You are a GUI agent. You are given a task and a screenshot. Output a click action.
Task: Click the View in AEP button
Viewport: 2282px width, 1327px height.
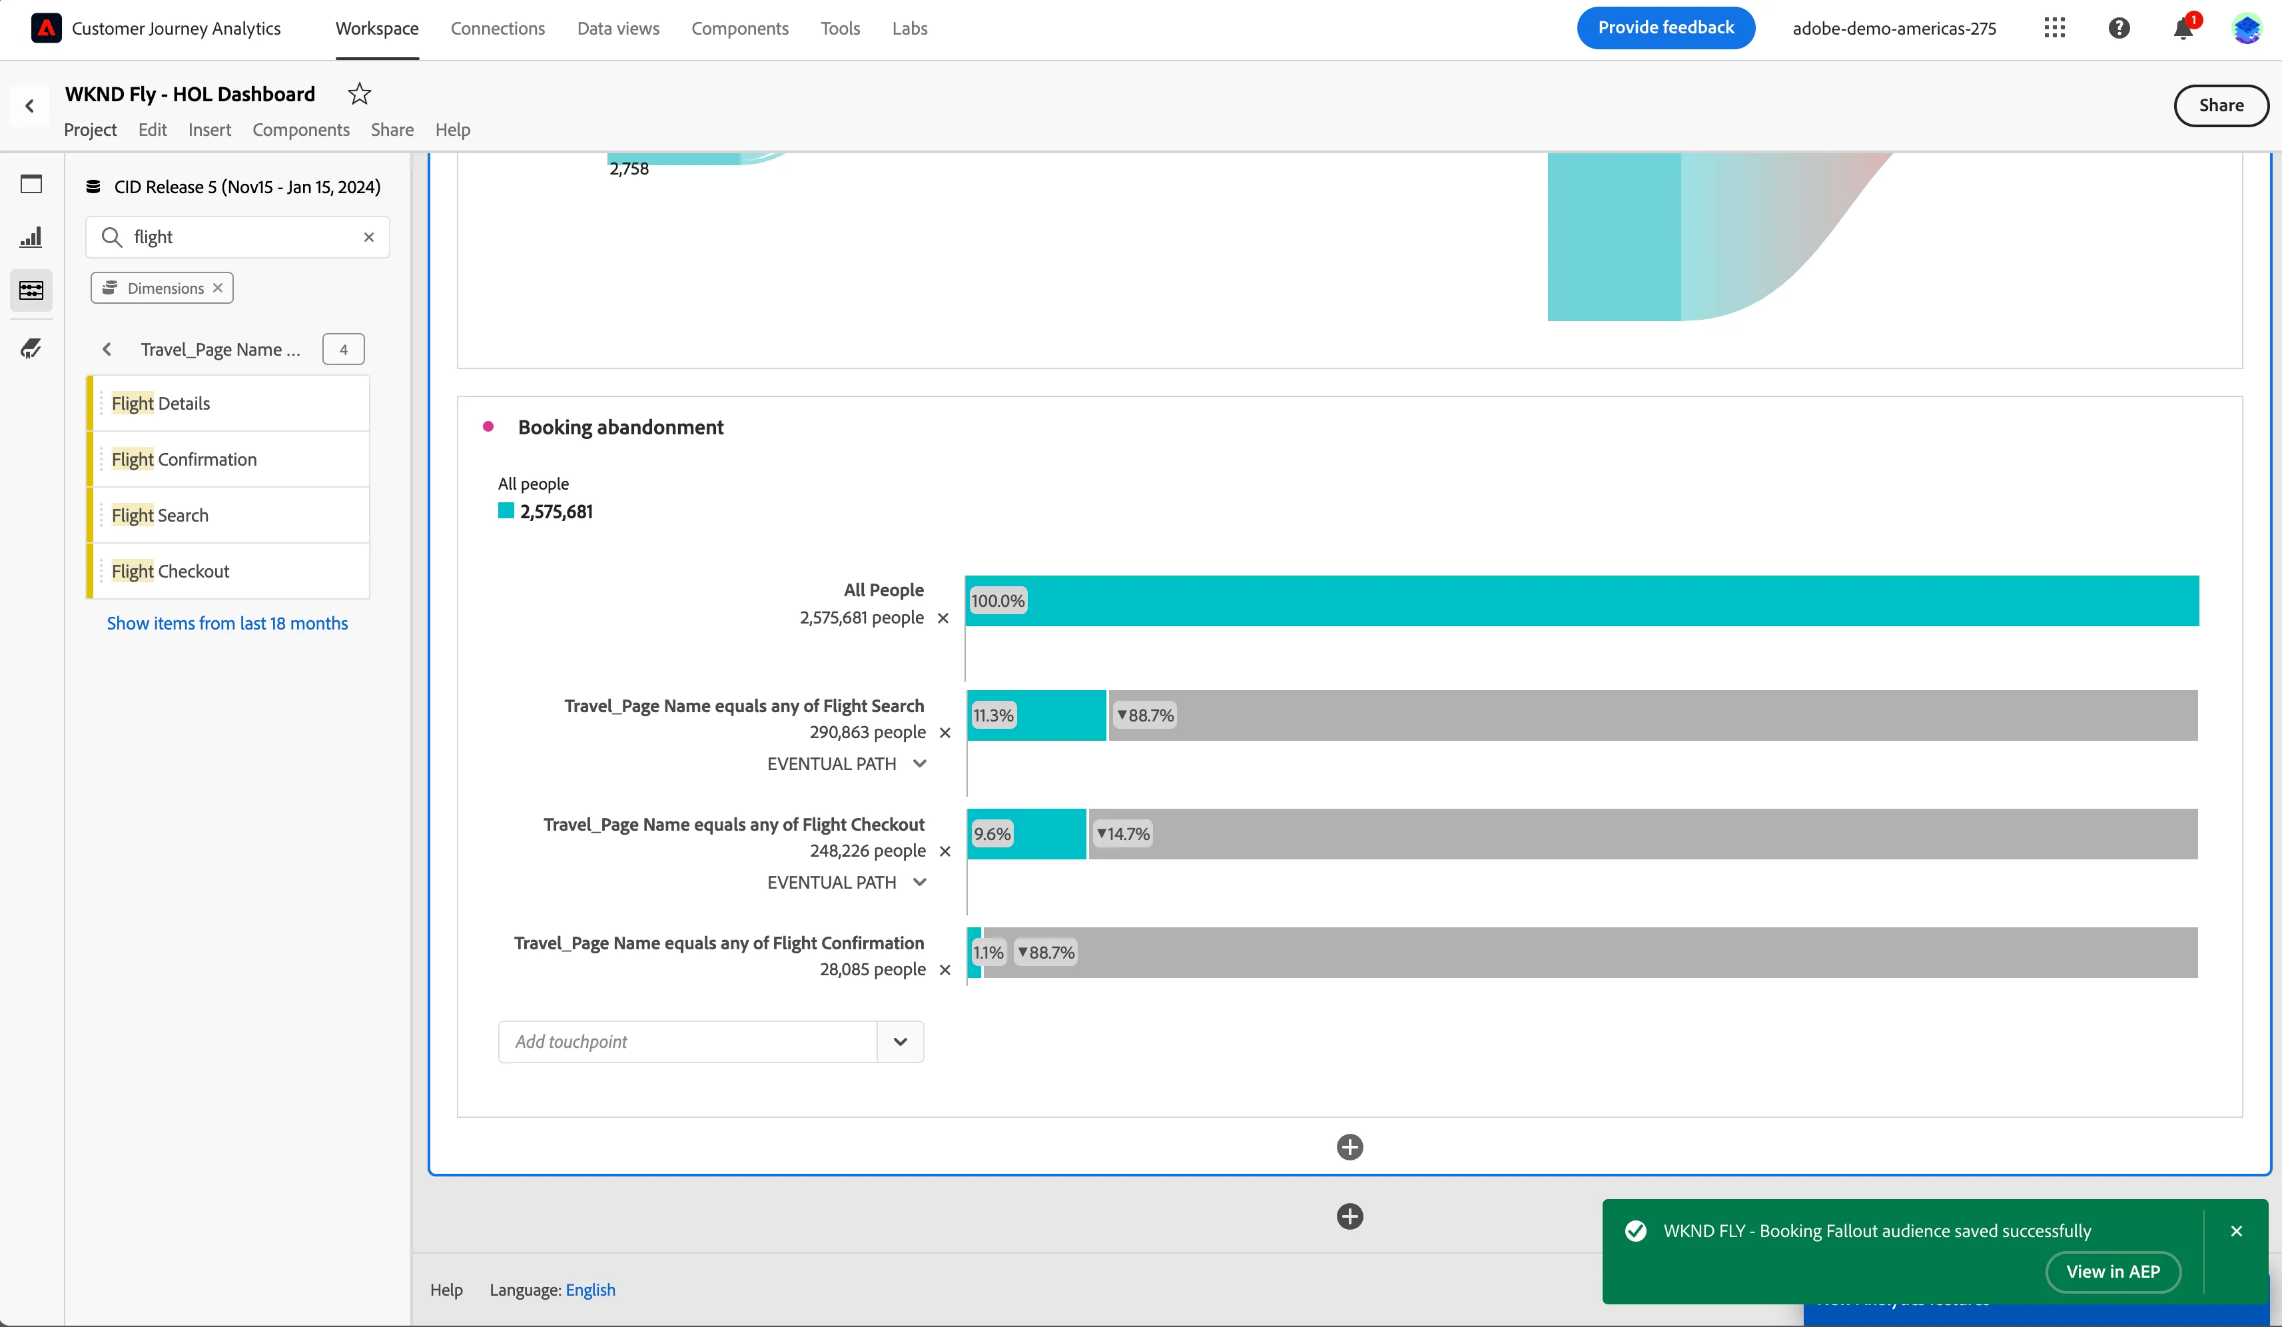click(x=2113, y=1272)
